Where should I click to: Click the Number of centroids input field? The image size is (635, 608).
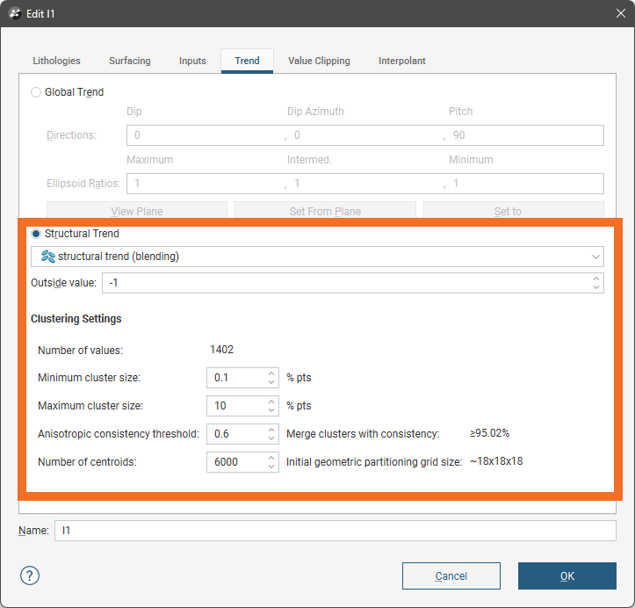pos(235,462)
